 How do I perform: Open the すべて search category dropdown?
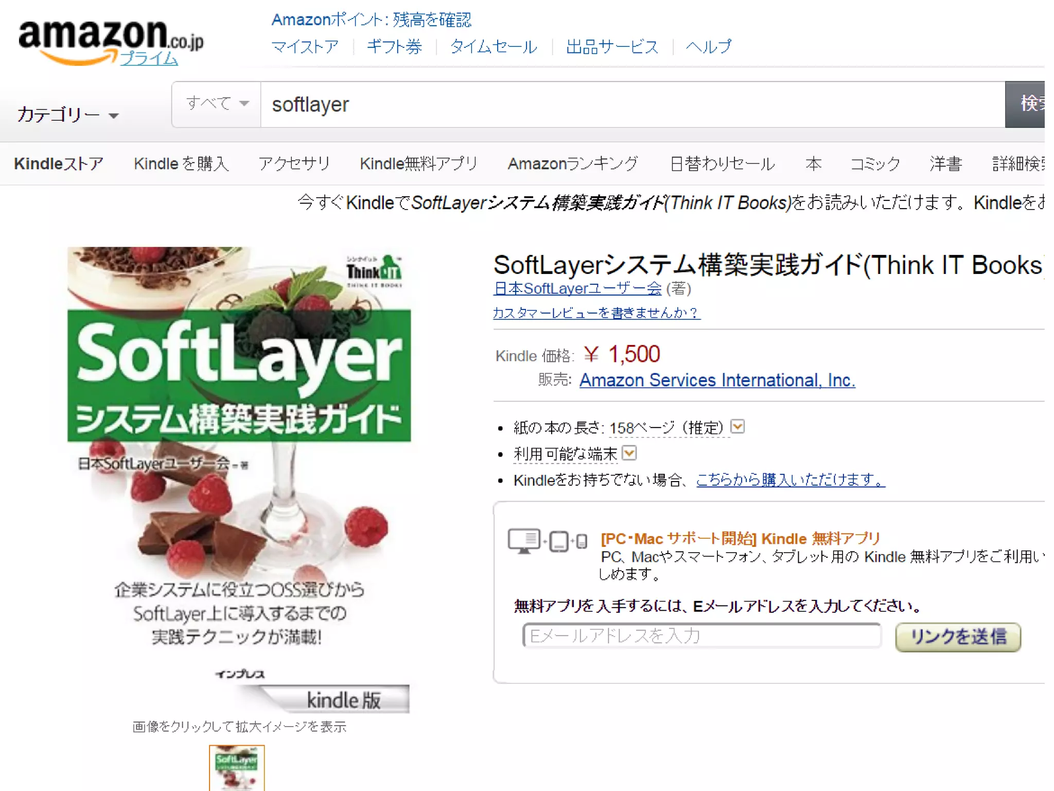pos(217,104)
